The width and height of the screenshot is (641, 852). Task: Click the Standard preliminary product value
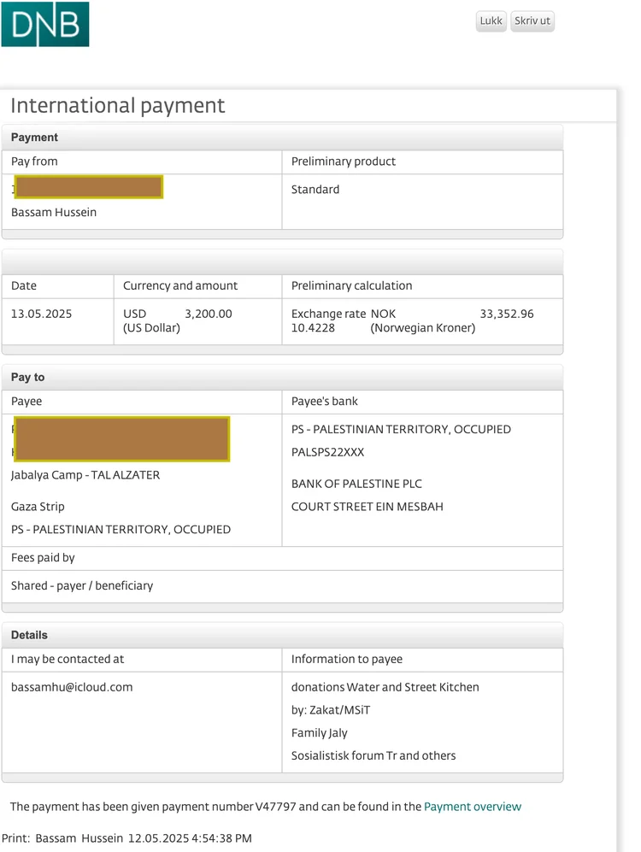pos(315,190)
